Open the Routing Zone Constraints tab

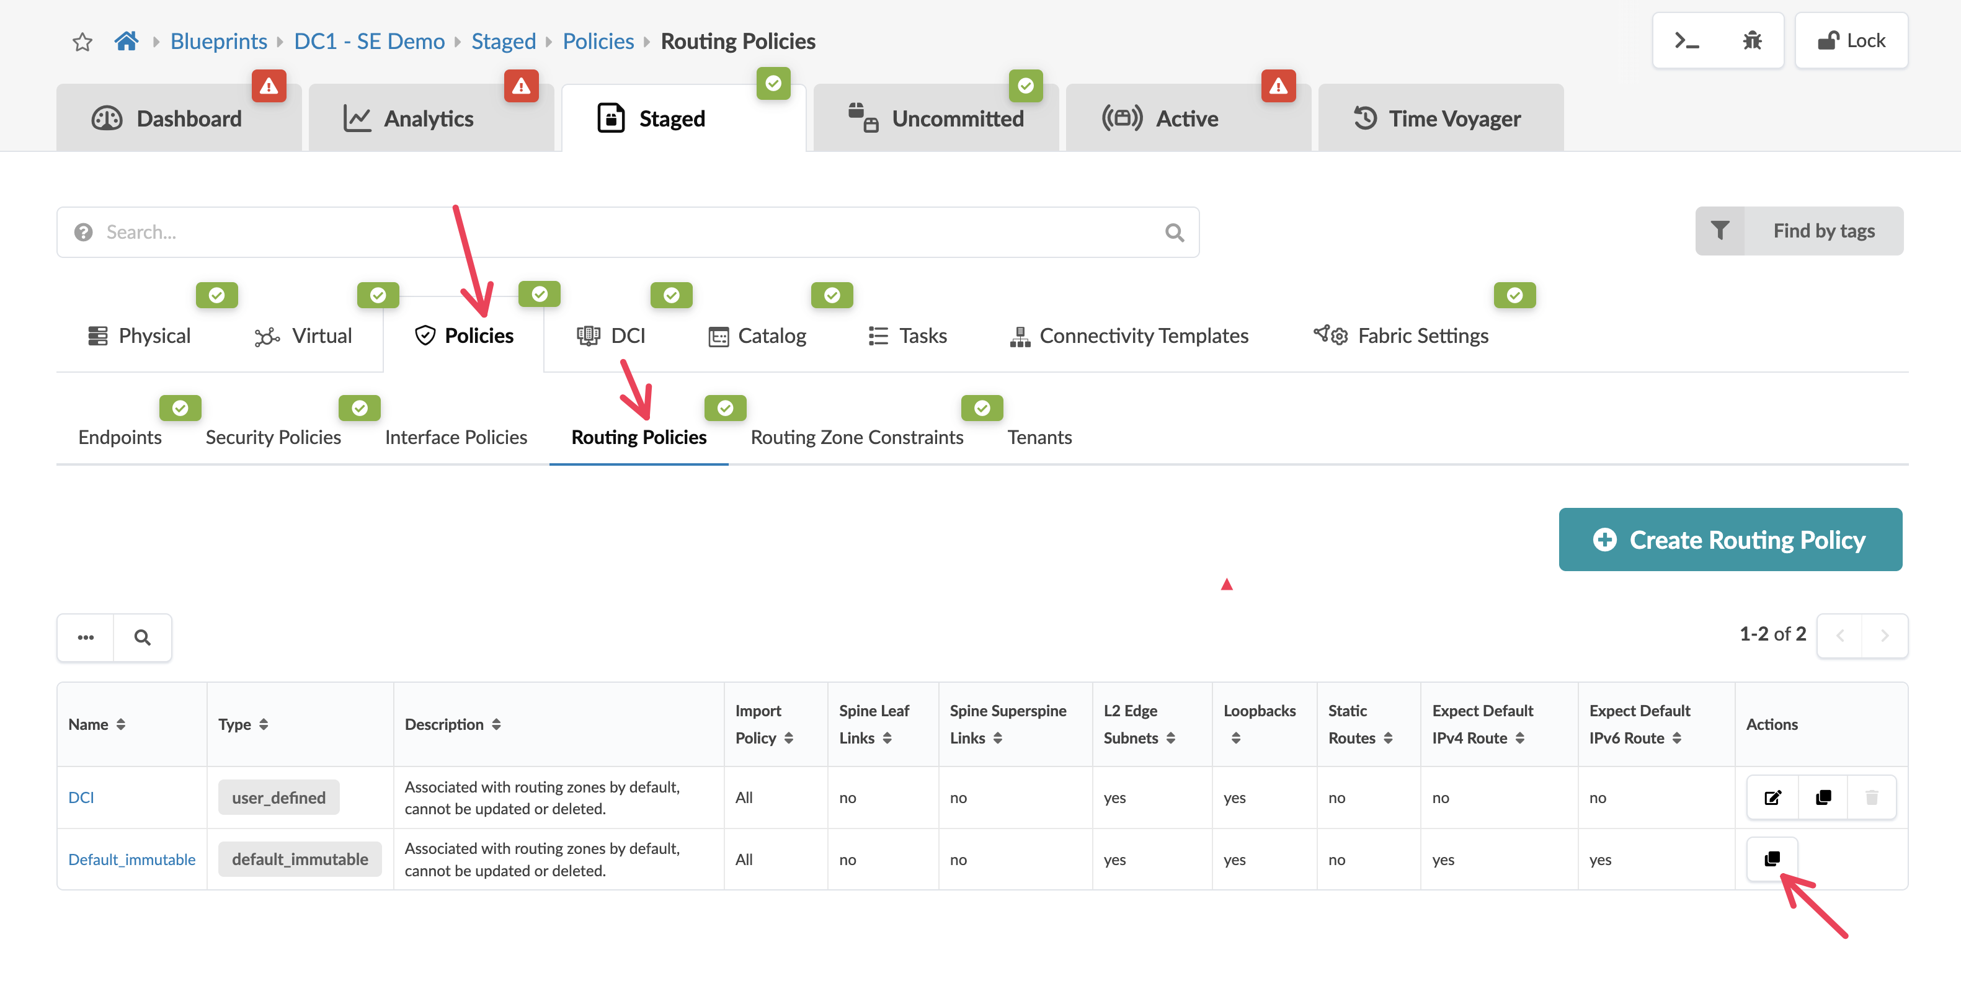[x=856, y=437]
